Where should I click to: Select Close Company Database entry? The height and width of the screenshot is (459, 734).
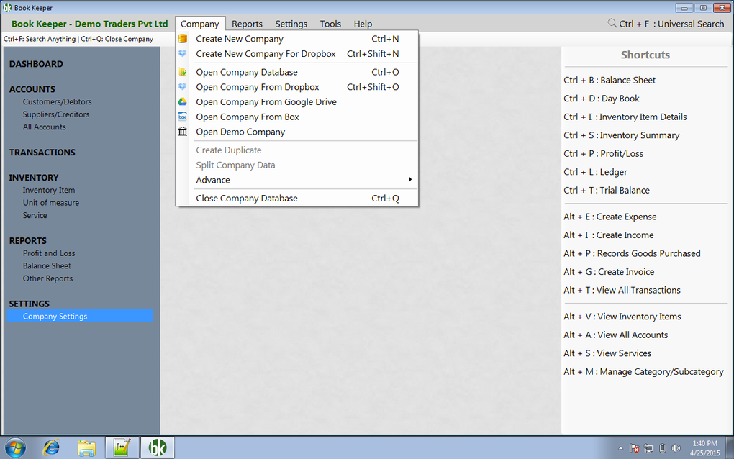coord(296,199)
